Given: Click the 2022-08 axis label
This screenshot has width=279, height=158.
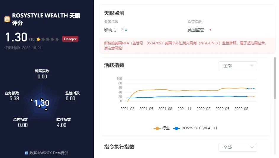Looking at the screenshot, I should [x=241, y=109].
